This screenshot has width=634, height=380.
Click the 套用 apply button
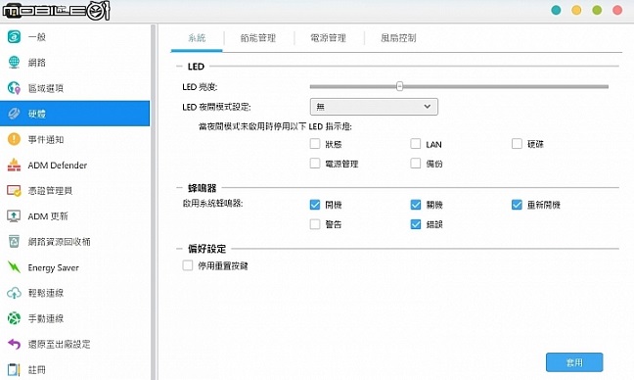pos(574,362)
